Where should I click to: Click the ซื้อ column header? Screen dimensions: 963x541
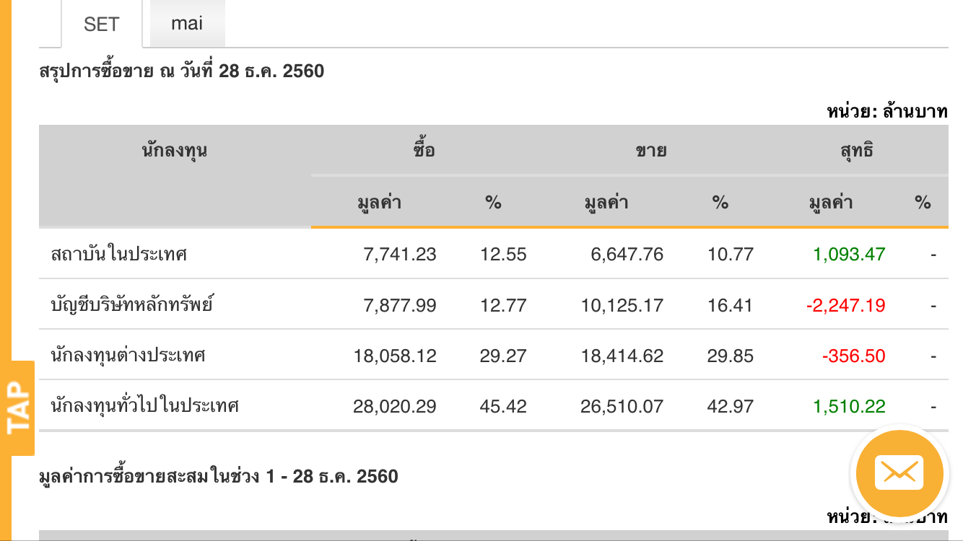click(424, 151)
